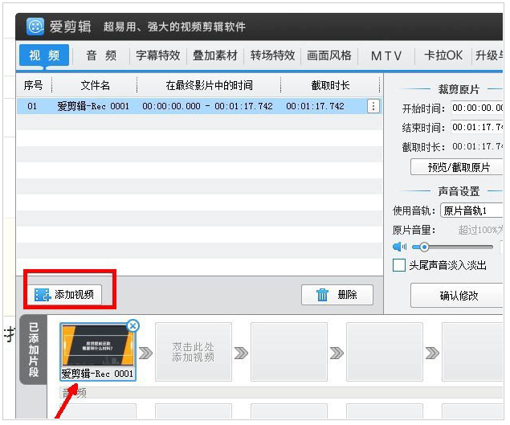Switch to the 卡拉OK tab

(443, 55)
